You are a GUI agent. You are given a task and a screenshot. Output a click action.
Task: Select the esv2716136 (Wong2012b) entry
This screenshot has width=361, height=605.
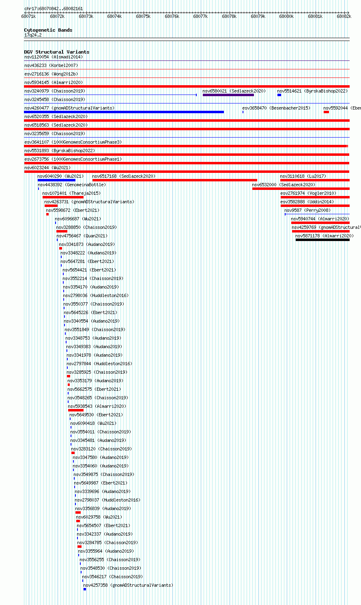51,74
